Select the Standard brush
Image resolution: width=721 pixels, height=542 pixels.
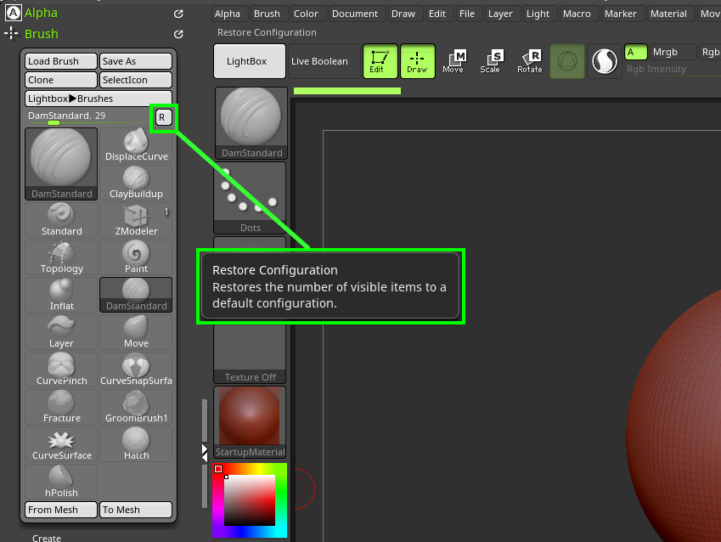pos(61,220)
